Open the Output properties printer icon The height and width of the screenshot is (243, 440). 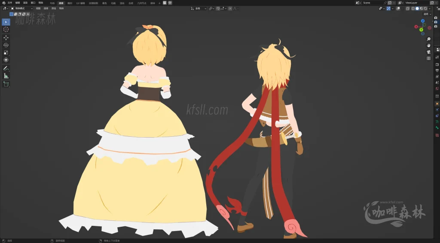tap(437, 71)
